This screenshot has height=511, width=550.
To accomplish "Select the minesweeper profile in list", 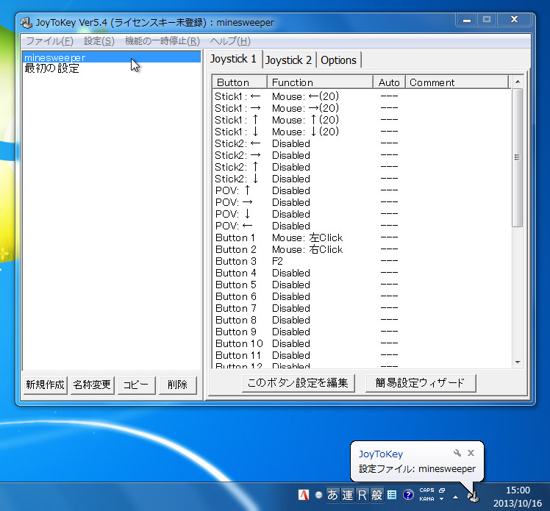I will click(112, 57).
